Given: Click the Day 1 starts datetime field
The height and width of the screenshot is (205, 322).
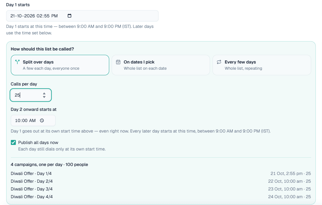Looking at the screenshot, I should [x=82, y=16].
